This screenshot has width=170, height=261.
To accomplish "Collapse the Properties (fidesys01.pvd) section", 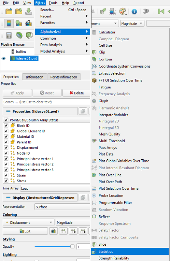I will 8,111.
